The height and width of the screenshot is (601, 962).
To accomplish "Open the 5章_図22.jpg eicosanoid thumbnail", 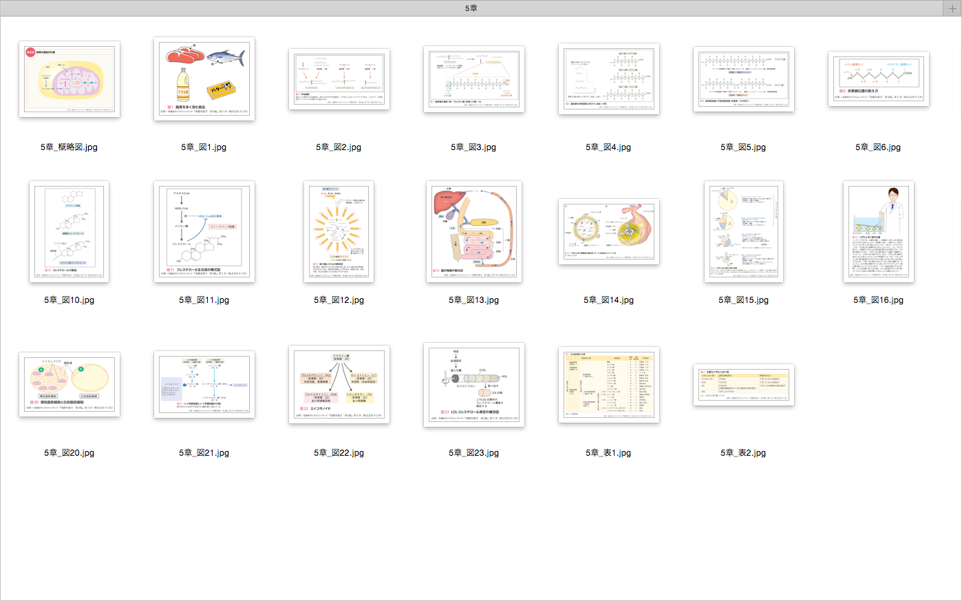I will click(x=339, y=384).
